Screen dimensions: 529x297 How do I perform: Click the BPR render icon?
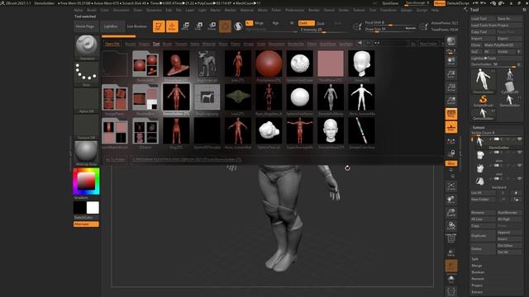tap(451, 41)
